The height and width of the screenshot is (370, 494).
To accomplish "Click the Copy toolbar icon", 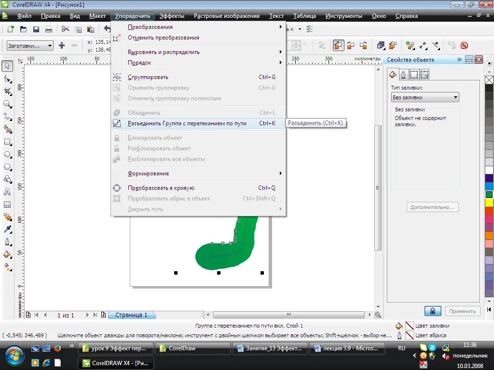I will tap(78, 29).
